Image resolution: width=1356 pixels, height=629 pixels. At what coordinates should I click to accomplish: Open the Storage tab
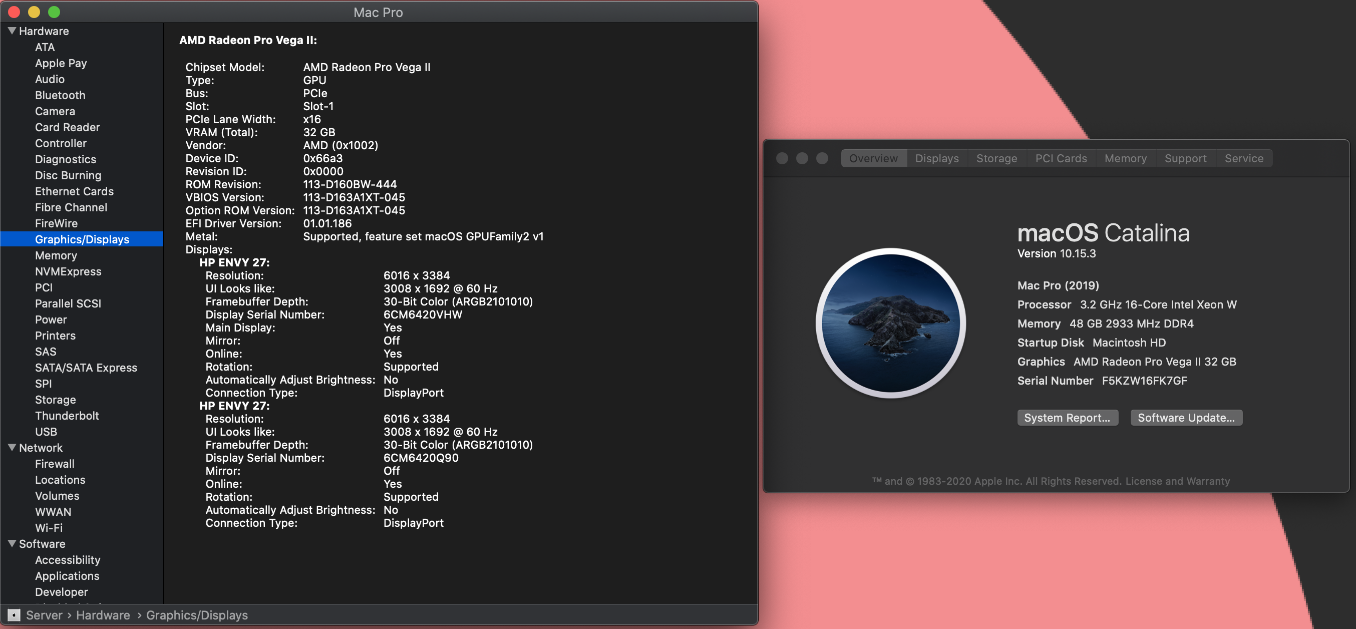click(996, 158)
